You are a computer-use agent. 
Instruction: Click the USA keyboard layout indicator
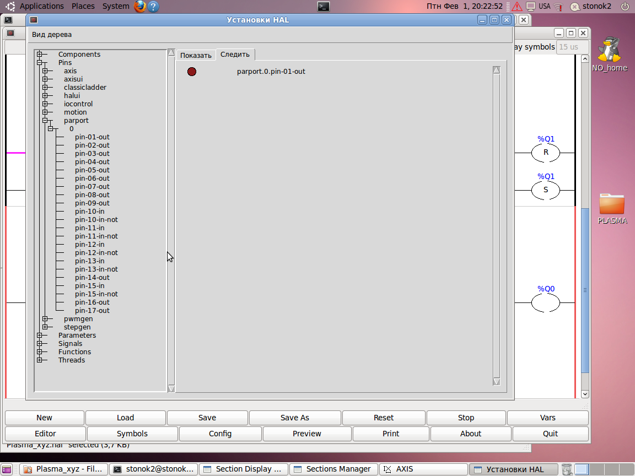(x=544, y=6)
